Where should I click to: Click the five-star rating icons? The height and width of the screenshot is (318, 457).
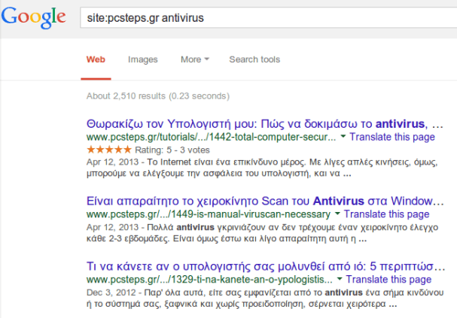(109, 150)
